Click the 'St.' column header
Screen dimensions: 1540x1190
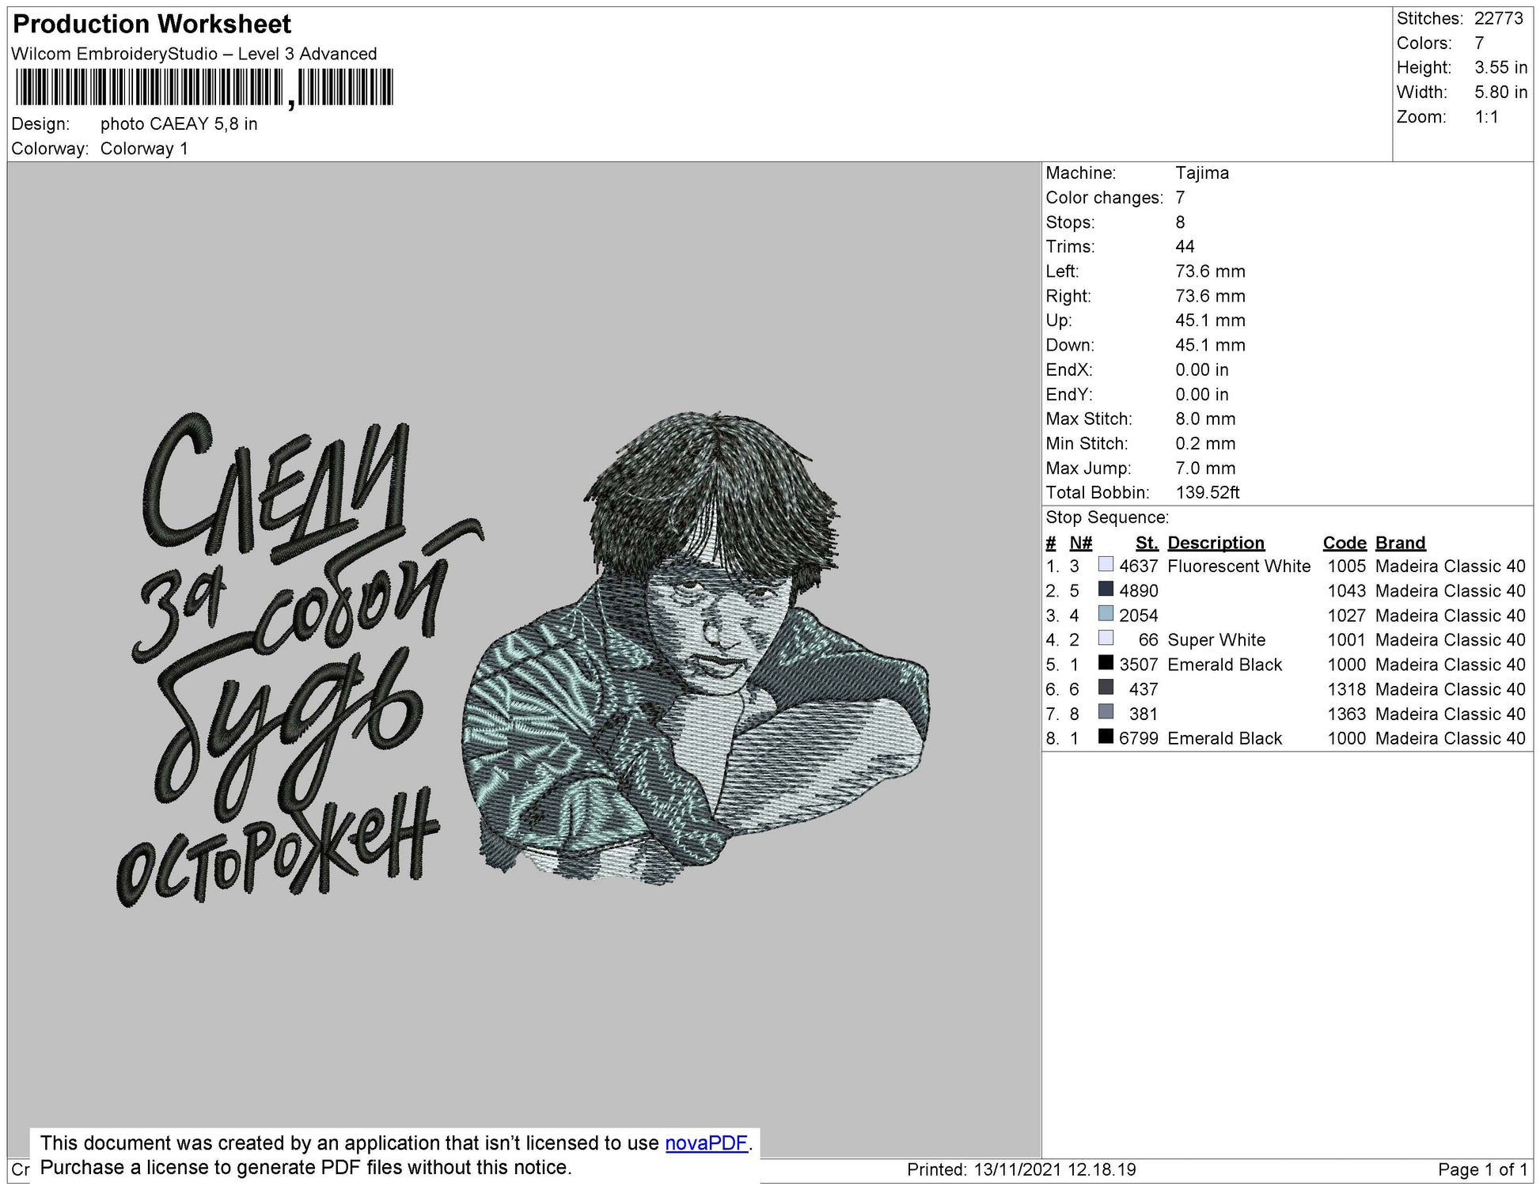pyautogui.click(x=1147, y=543)
